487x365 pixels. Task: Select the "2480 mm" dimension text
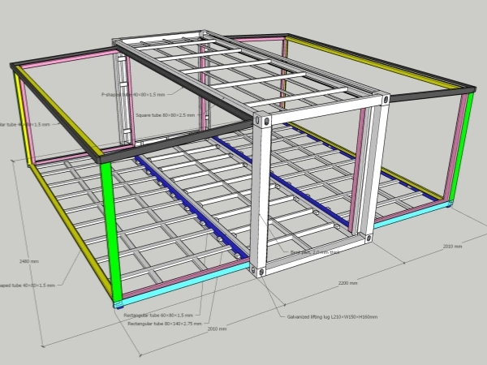click(x=29, y=261)
